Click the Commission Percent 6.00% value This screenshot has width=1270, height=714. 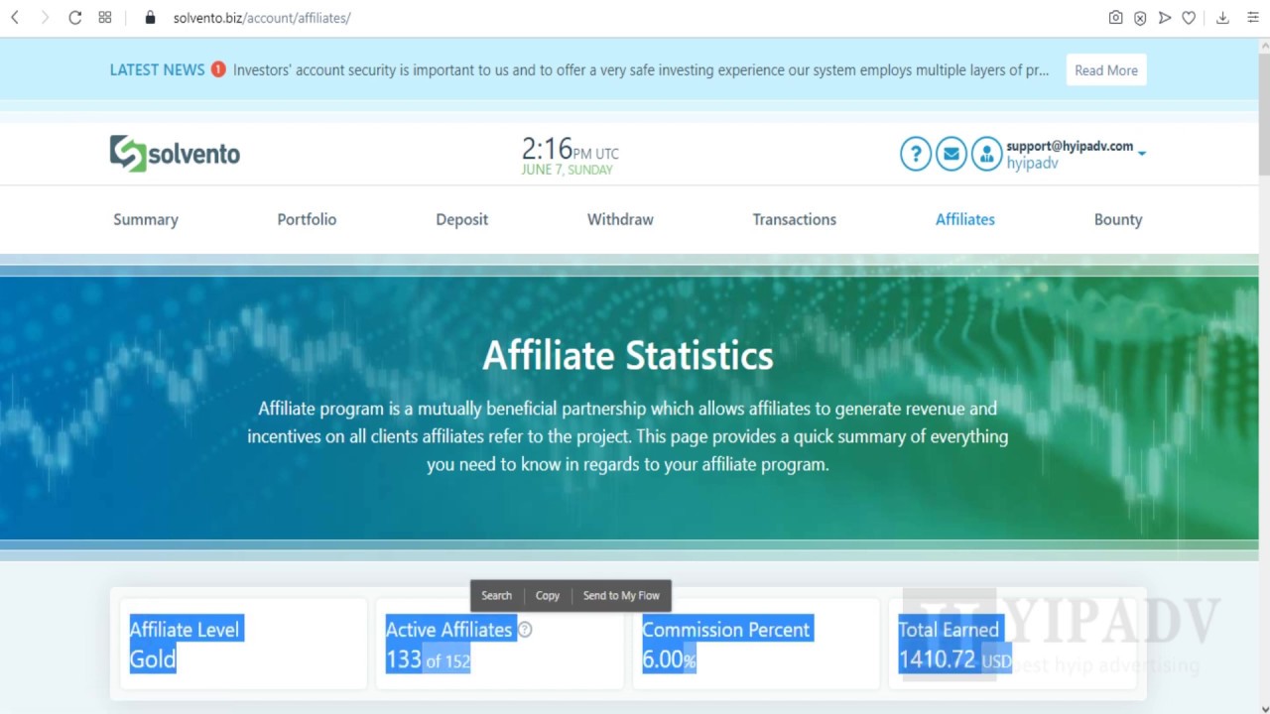coord(669,659)
